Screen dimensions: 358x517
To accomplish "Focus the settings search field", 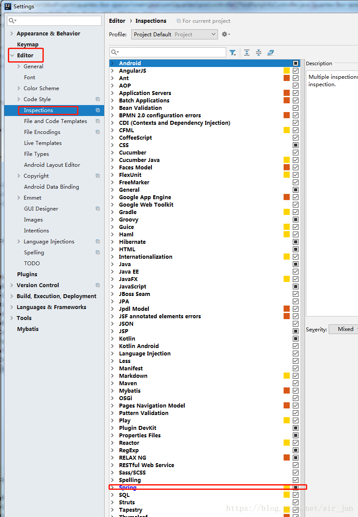I will click(x=54, y=21).
